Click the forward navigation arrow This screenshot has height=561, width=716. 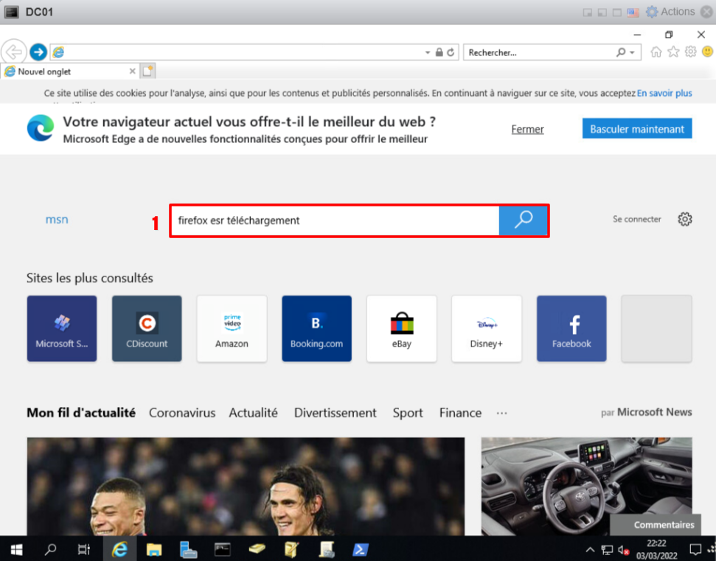[x=38, y=52]
